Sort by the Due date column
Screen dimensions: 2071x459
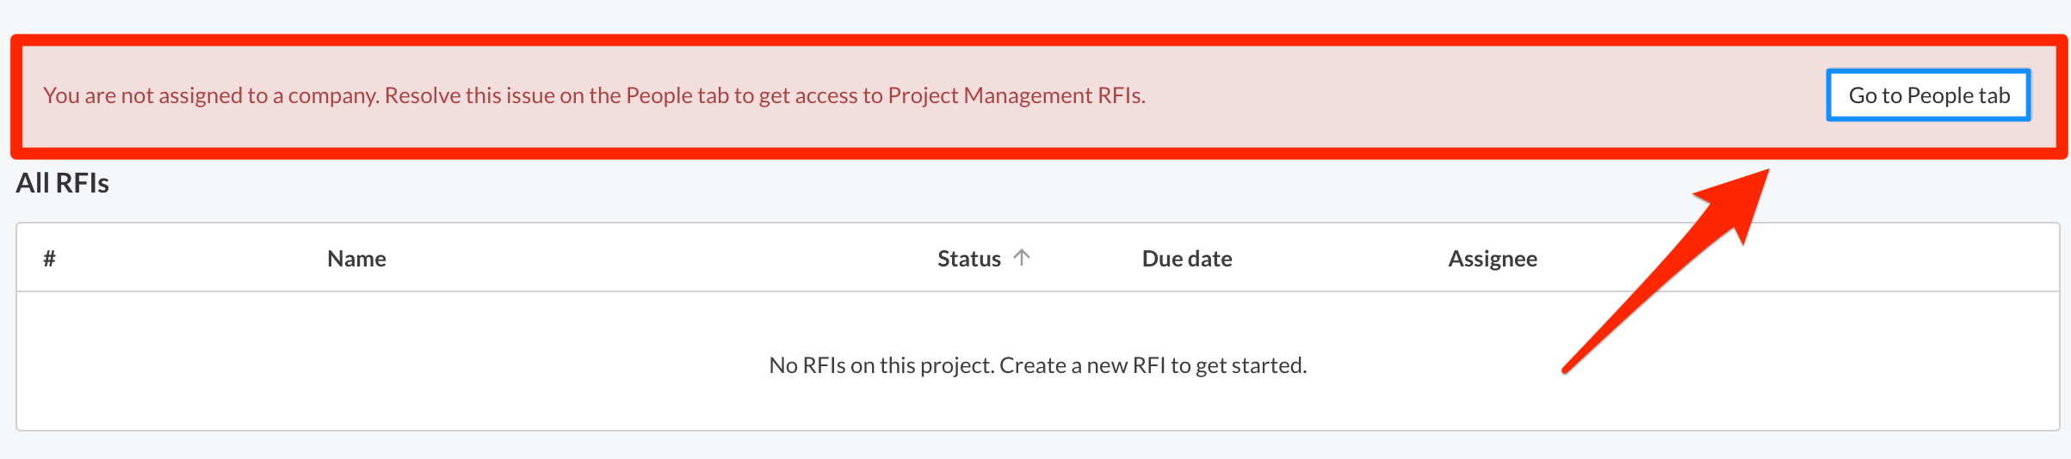click(x=1187, y=259)
